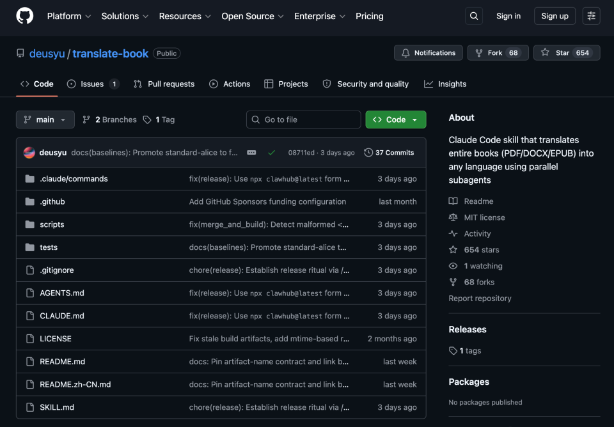Click the commit details ellipsis icon
This screenshot has height=427, width=614.
pyautogui.click(x=251, y=153)
